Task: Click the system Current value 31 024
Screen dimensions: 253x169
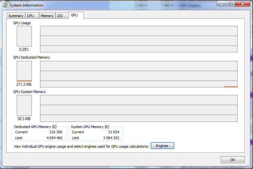Action: [x=114, y=132]
